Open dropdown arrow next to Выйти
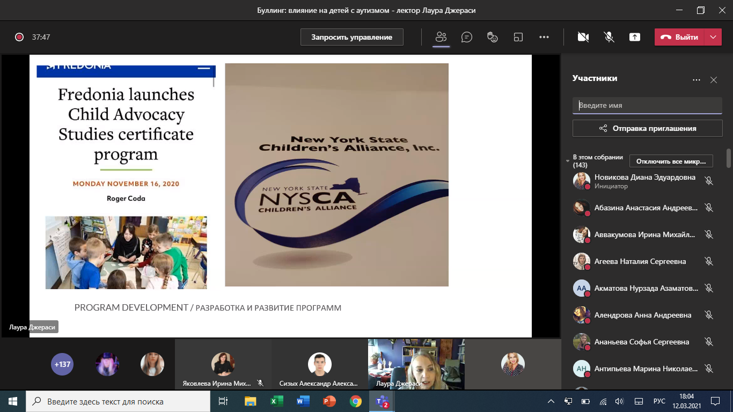Screen dimensions: 733x412 point(713,37)
